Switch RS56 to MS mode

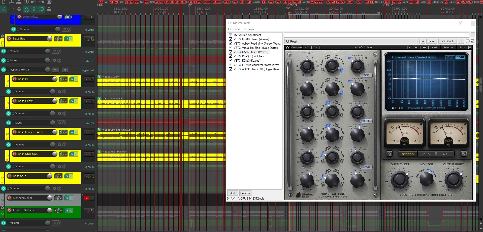coord(445,154)
